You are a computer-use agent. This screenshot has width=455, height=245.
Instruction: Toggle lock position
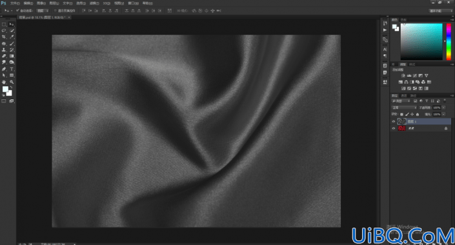pyautogui.click(x=412, y=115)
